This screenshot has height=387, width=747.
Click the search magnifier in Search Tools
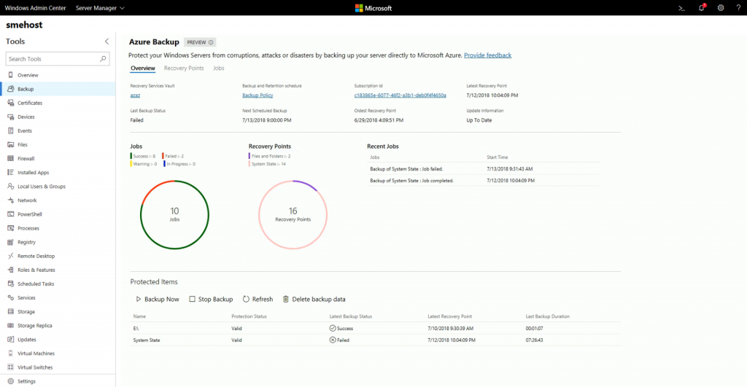click(104, 59)
